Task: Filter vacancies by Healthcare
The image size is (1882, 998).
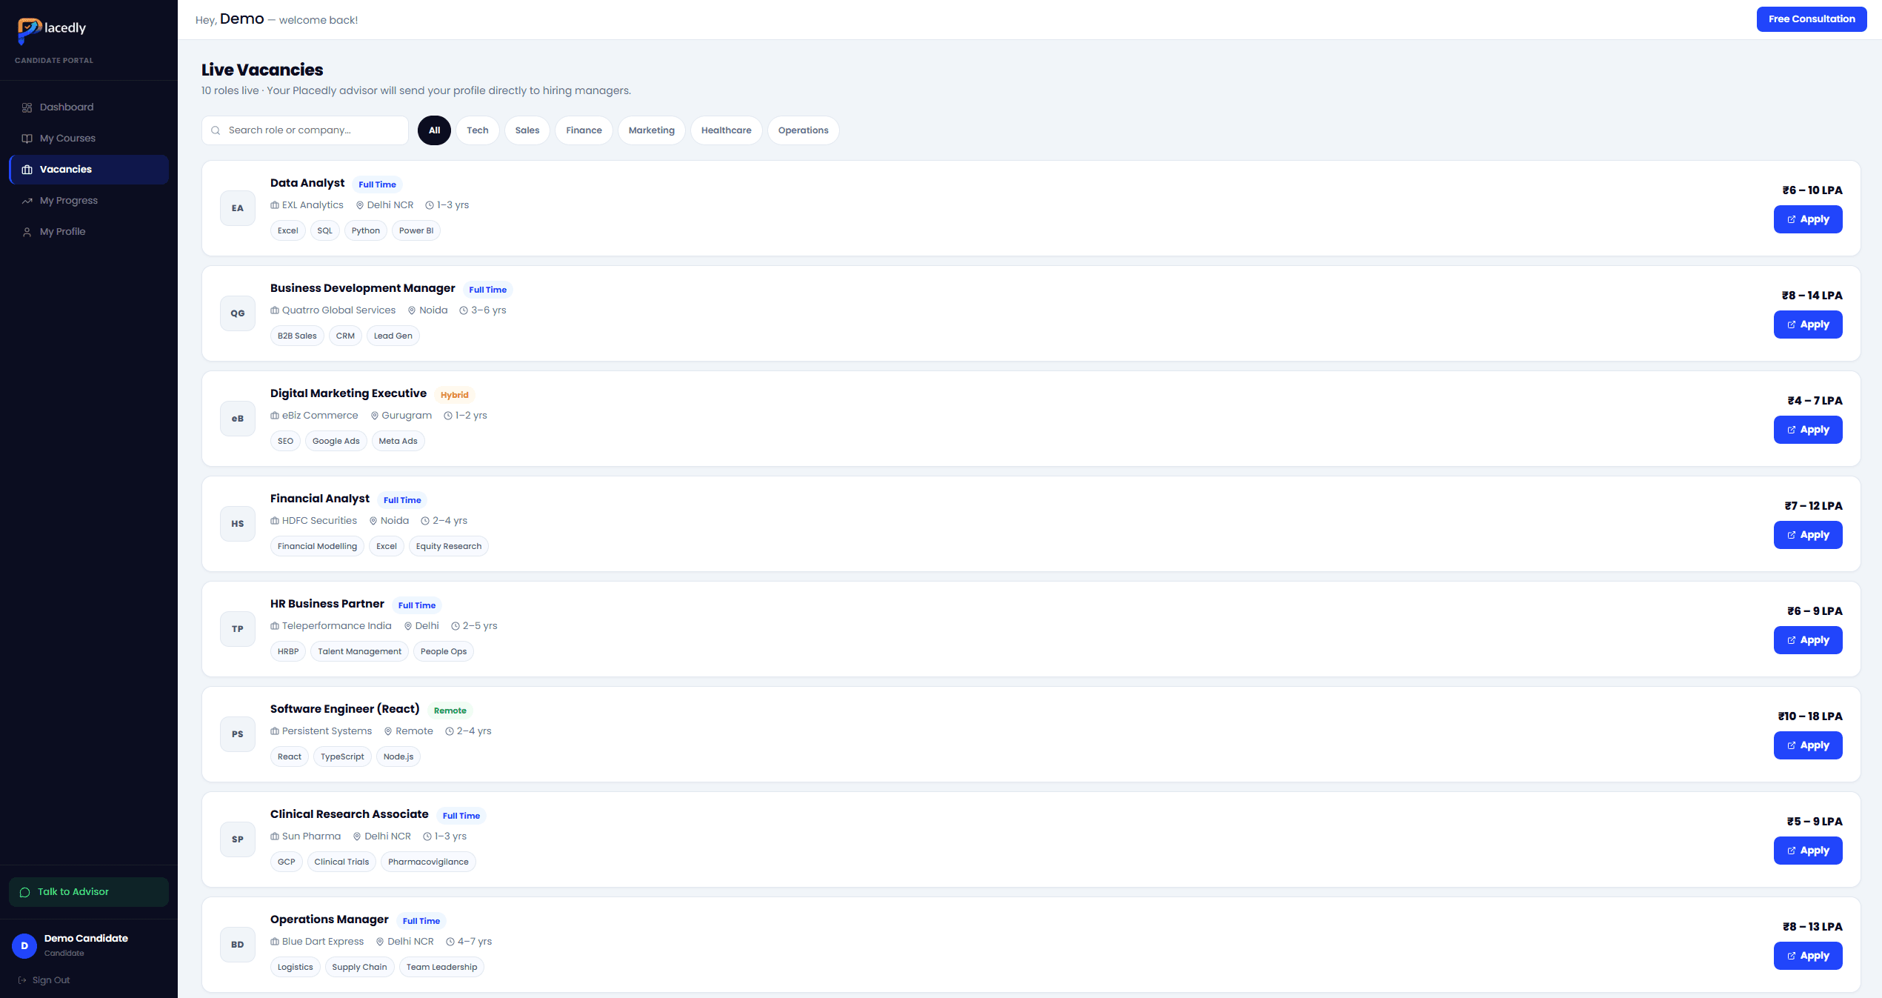Action: (727, 130)
